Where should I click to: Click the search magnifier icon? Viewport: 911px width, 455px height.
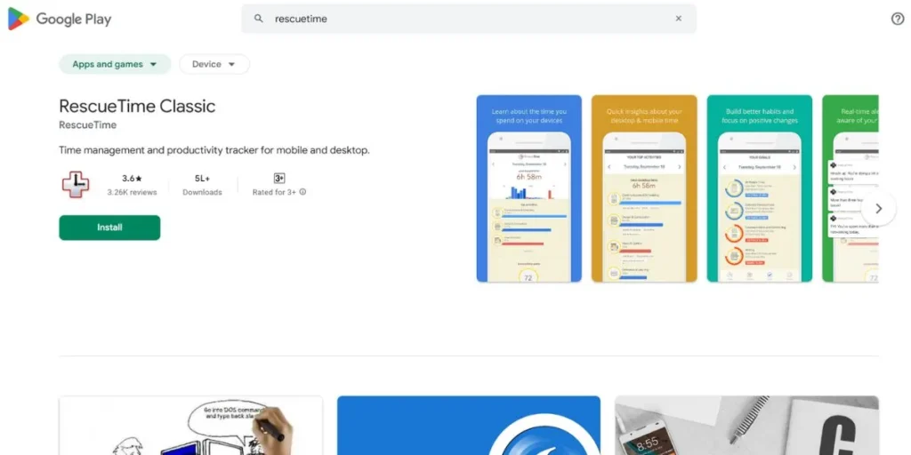tap(259, 19)
